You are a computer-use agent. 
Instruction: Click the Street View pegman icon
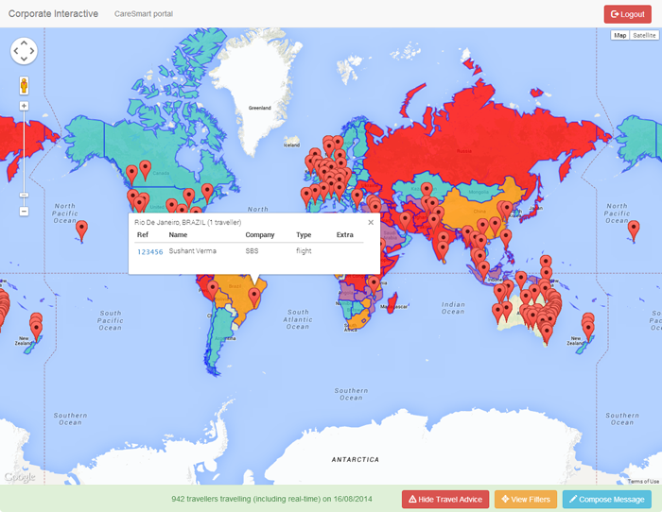pyautogui.click(x=24, y=85)
